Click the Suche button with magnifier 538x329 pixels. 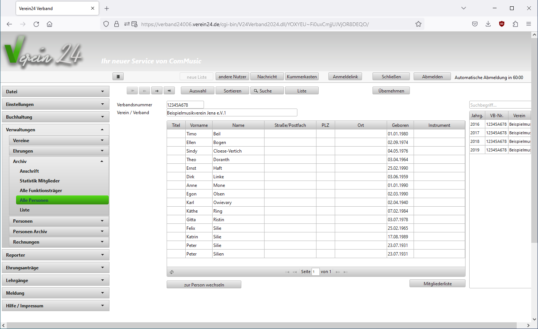[267, 91]
